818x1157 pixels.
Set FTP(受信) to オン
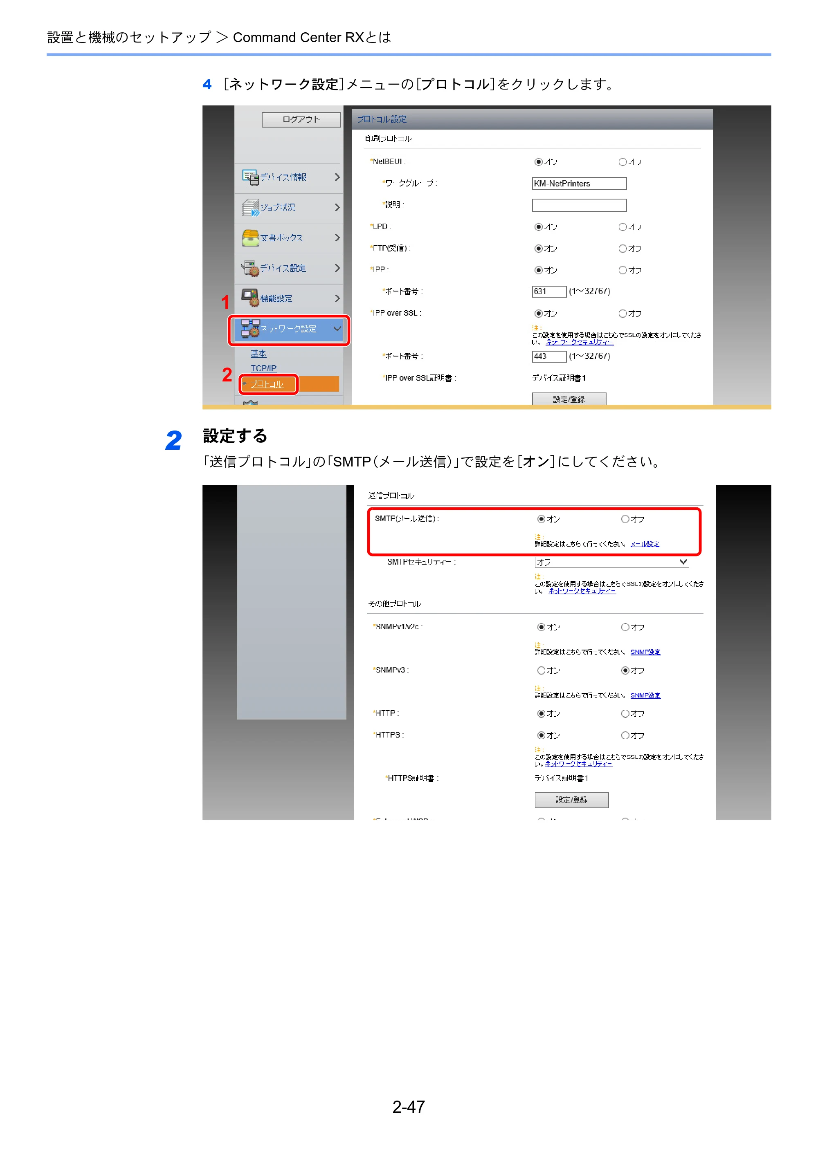pos(538,249)
